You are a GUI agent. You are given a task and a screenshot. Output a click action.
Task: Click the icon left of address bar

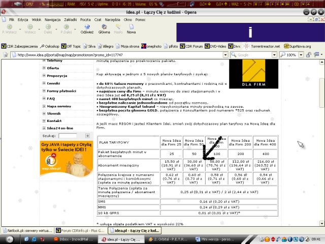click(6, 55)
